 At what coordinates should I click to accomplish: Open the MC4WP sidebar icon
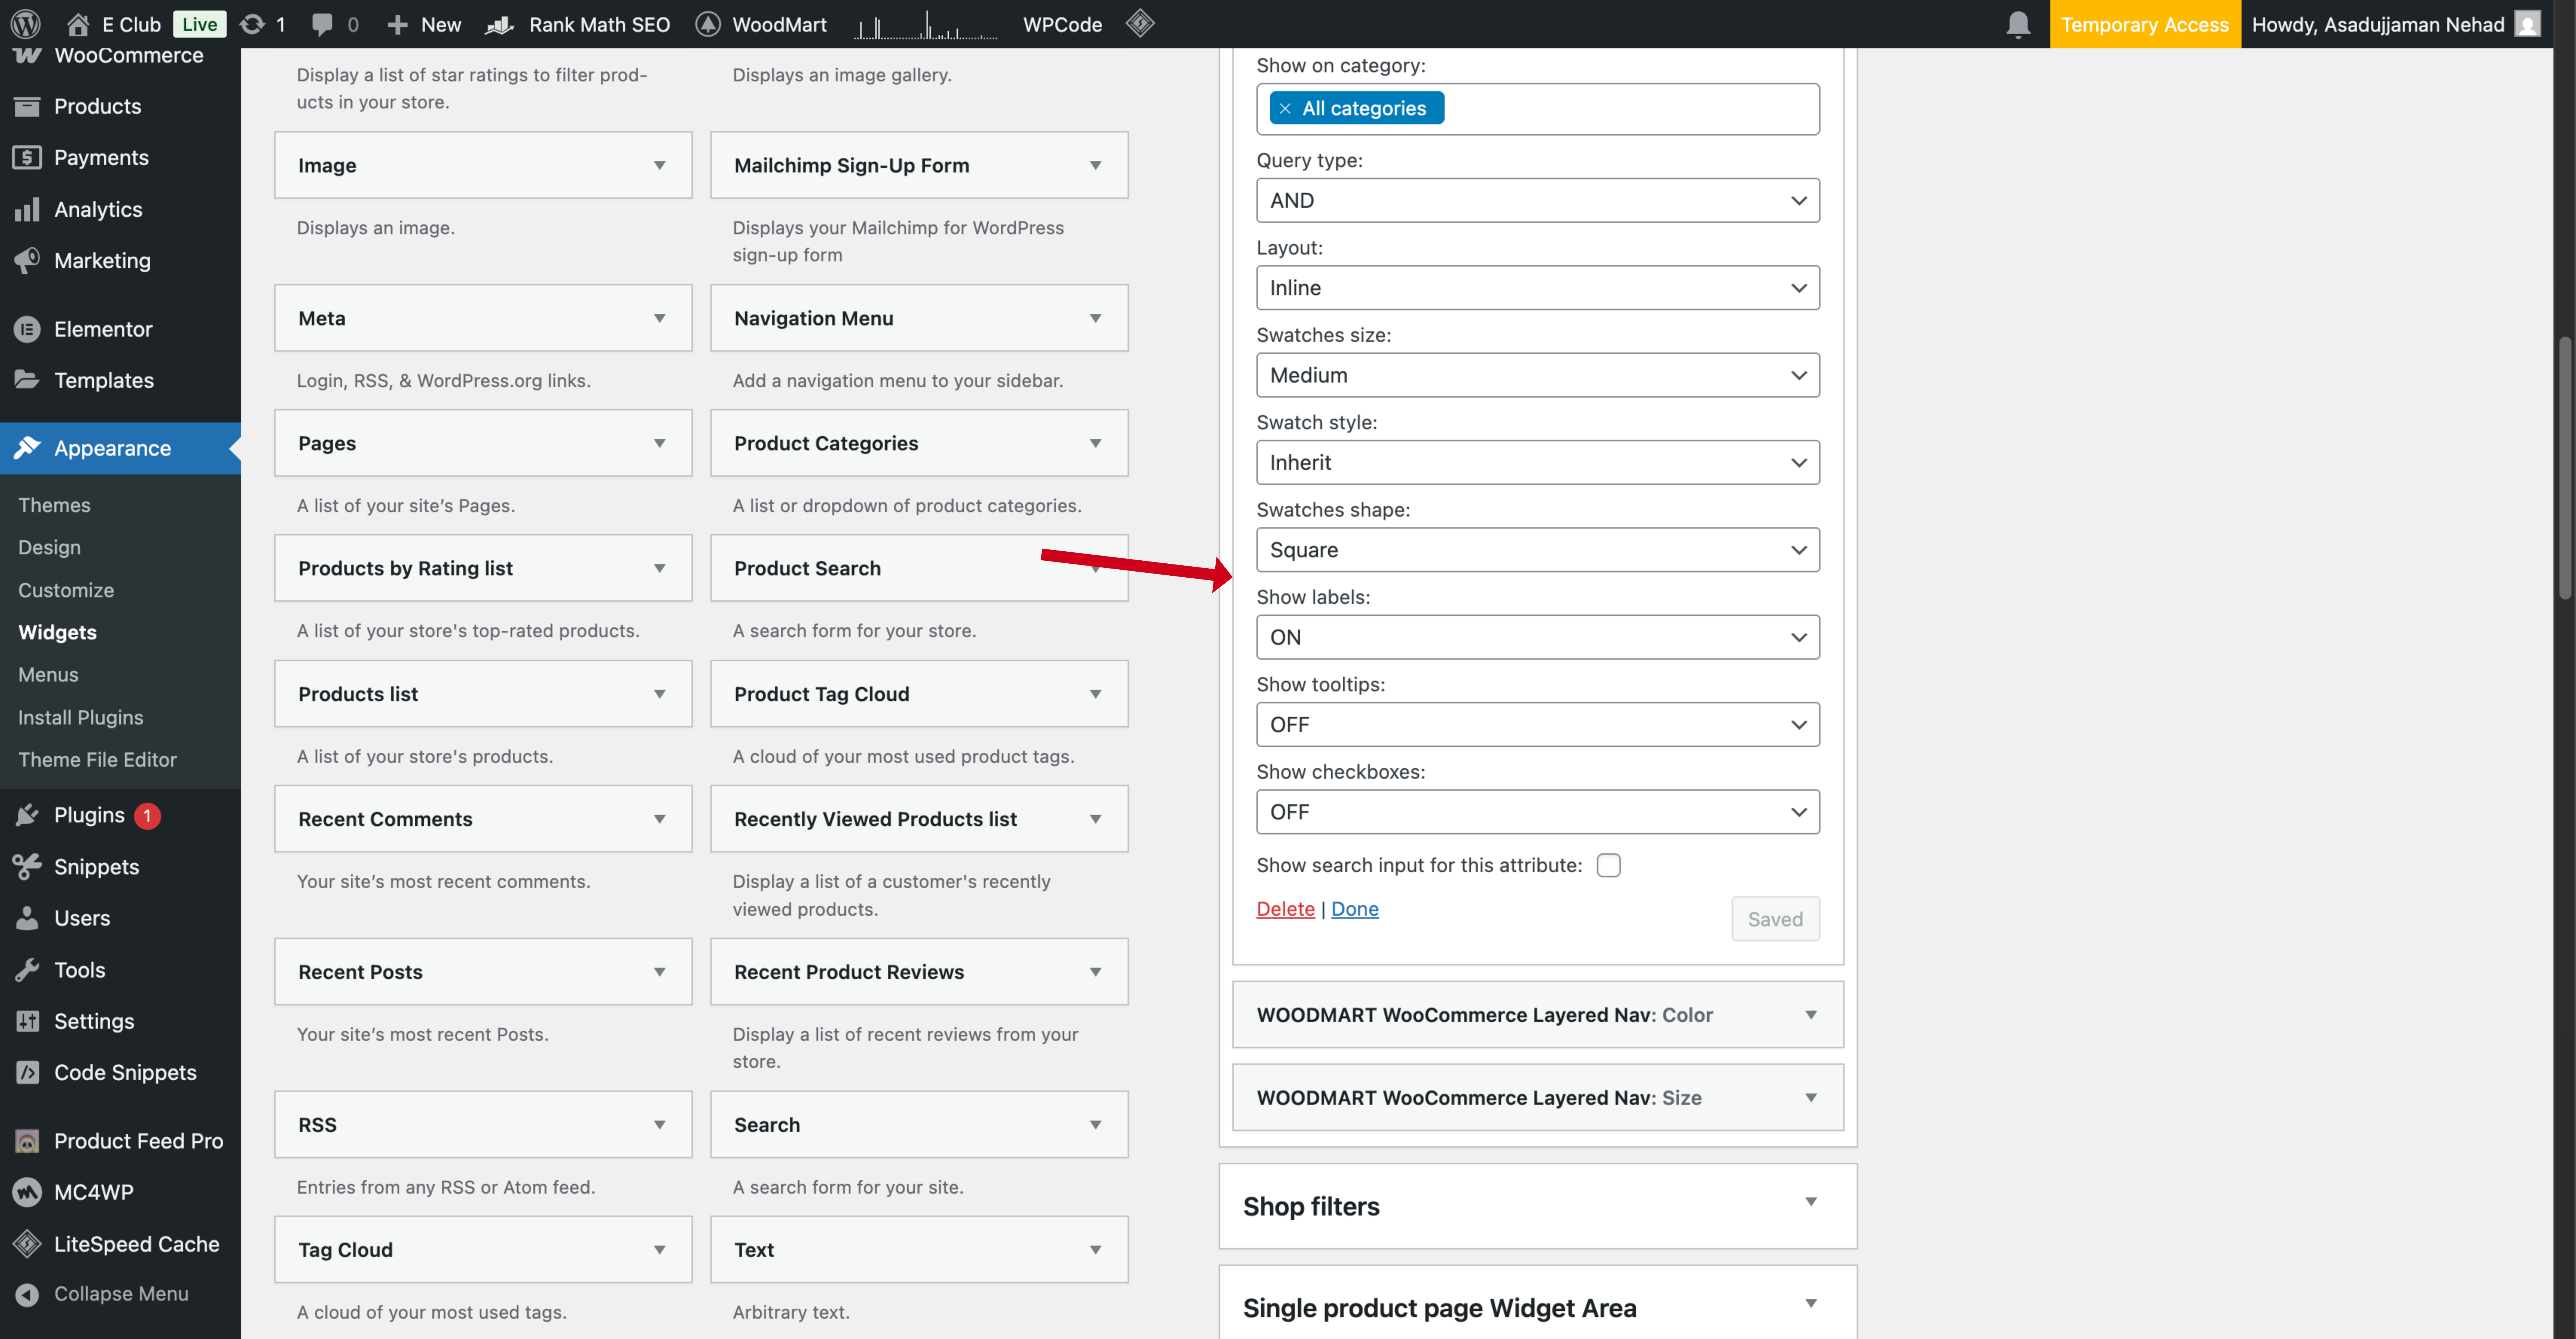(27, 1192)
